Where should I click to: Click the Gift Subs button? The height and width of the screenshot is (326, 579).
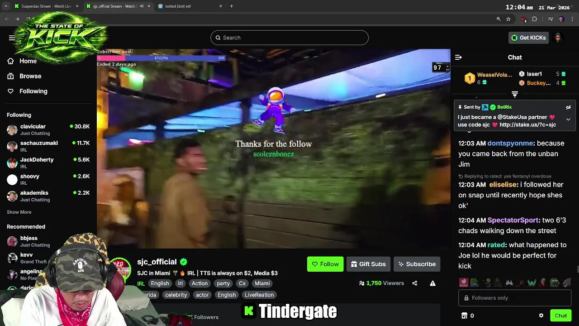click(x=368, y=264)
